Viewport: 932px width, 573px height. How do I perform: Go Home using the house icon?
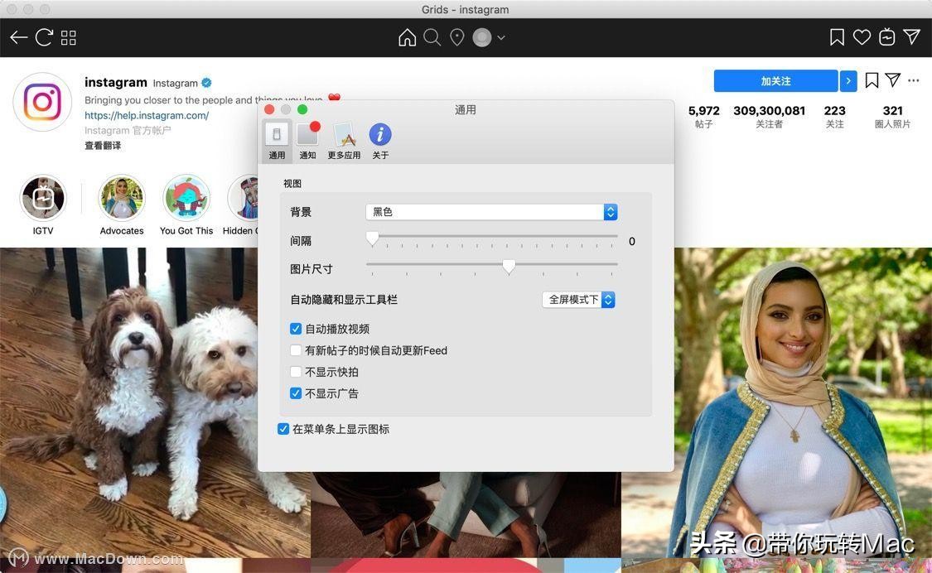click(x=407, y=36)
